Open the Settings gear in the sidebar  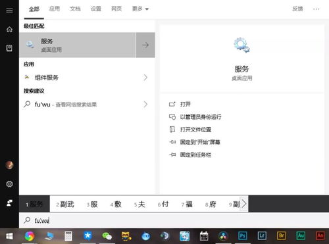(x=9, y=183)
